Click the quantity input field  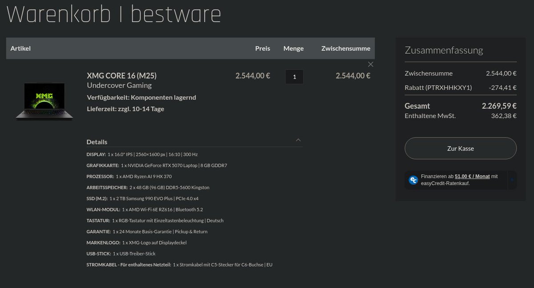point(294,76)
